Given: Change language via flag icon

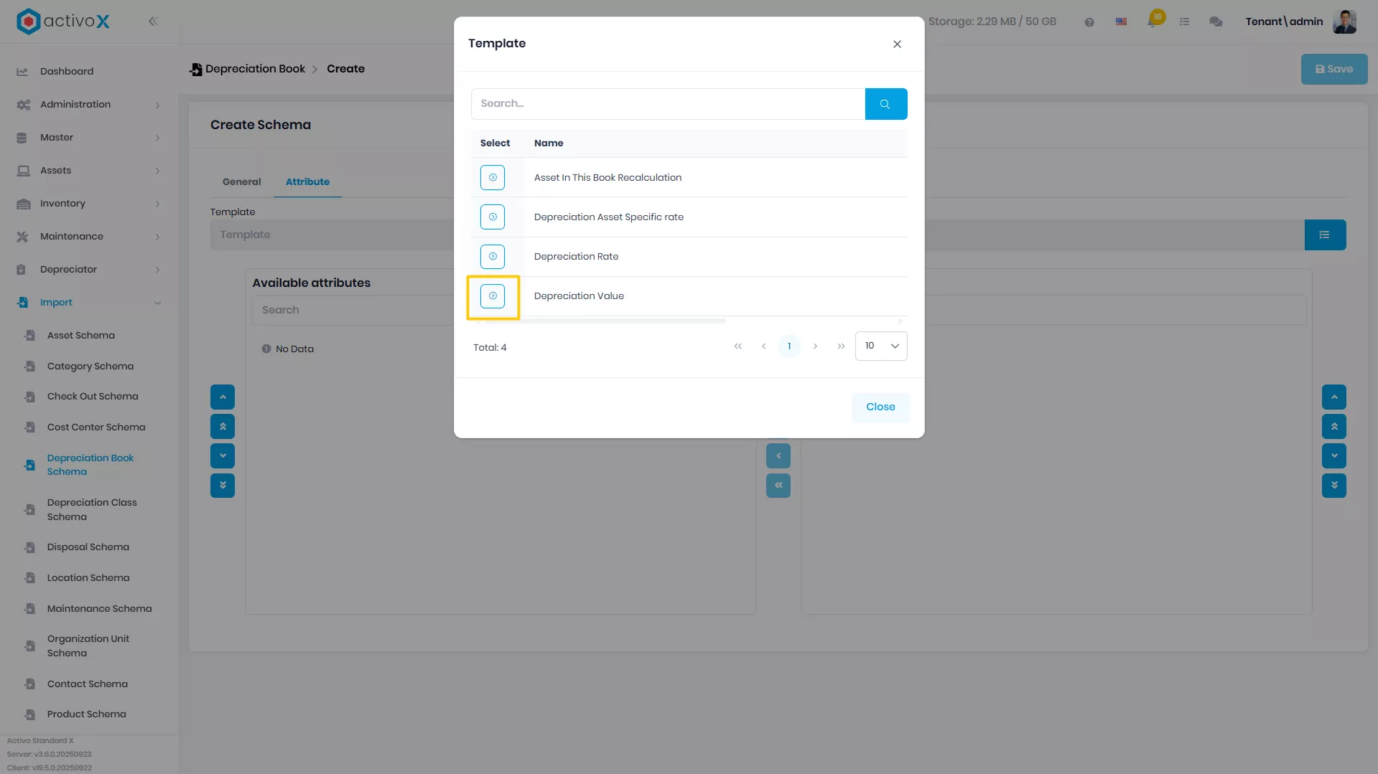Looking at the screenshot, I should click(x=1121, y=22).
